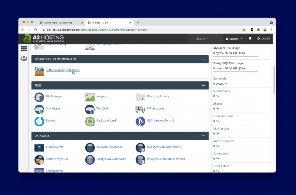
Task: Open the MySQL Database Wizard link
Action: 164,147
